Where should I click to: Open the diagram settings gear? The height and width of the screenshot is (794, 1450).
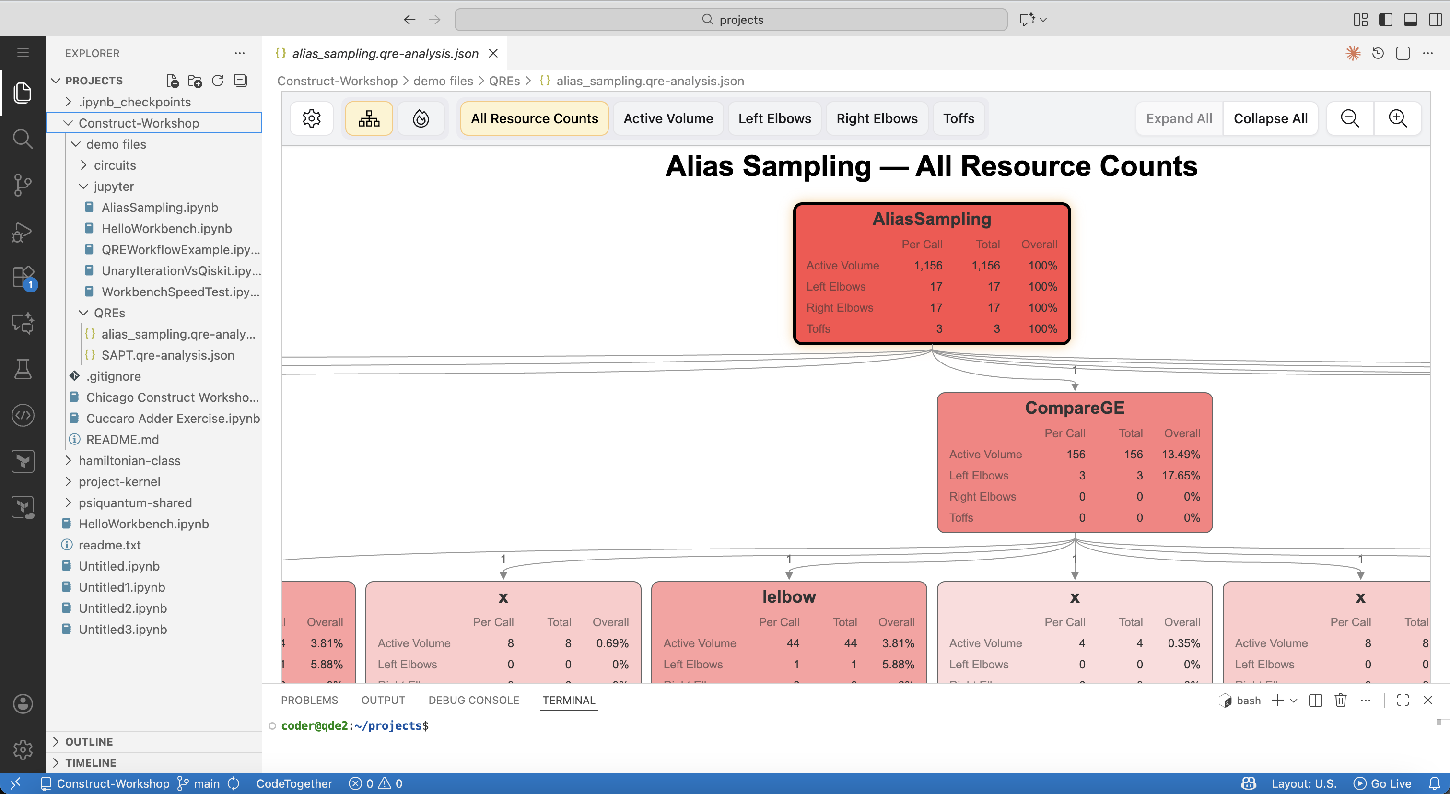(311, 119)
